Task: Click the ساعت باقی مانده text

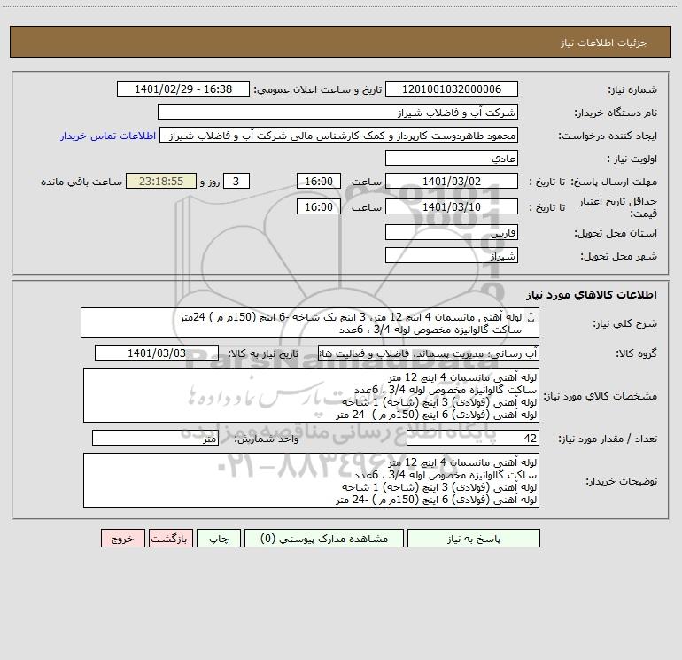Action: 81,182
